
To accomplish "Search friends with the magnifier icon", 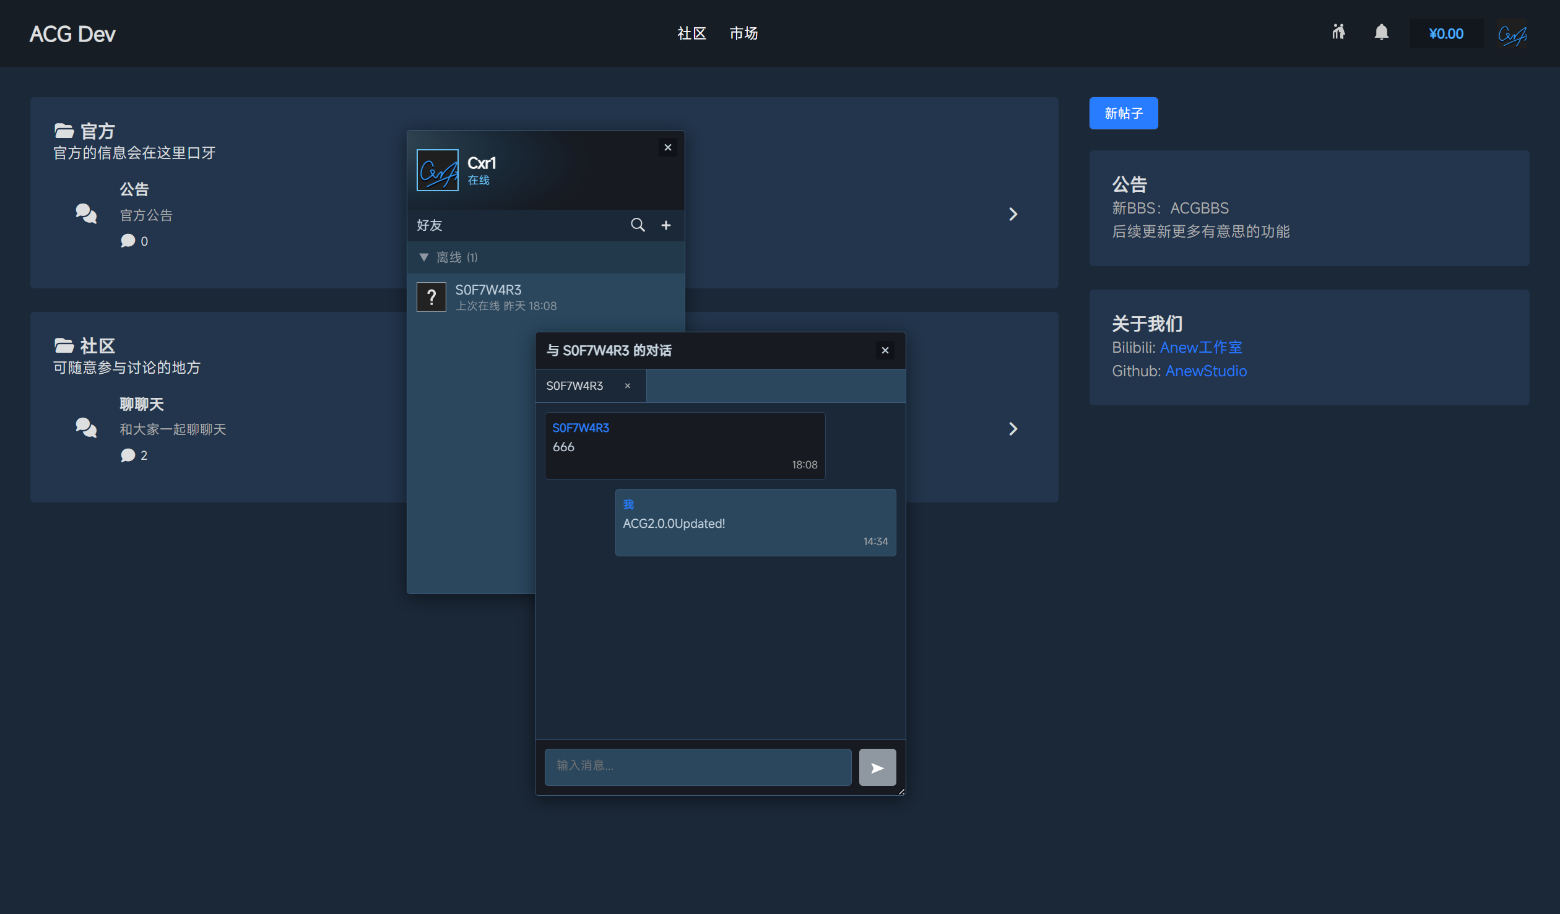I will pos(638,225).
